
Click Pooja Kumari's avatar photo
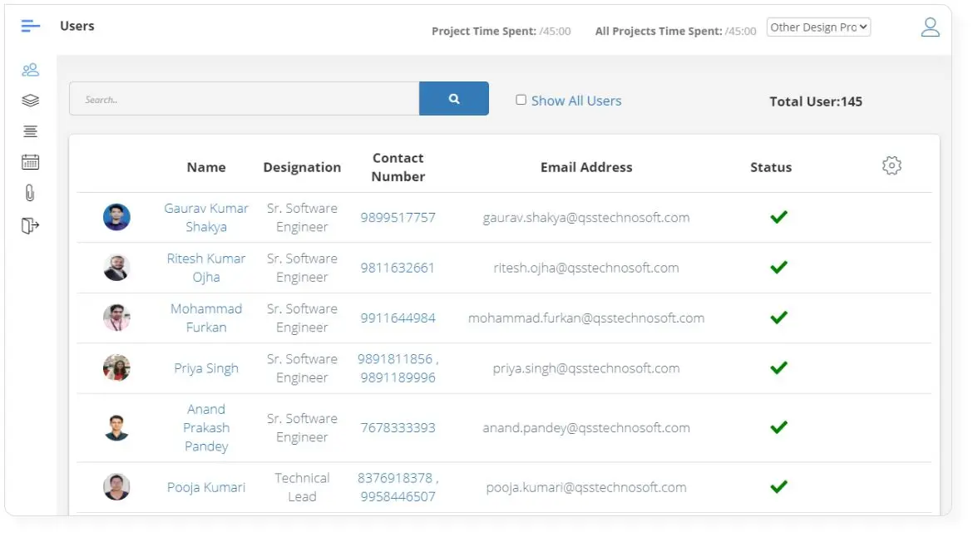coord(116,487)
